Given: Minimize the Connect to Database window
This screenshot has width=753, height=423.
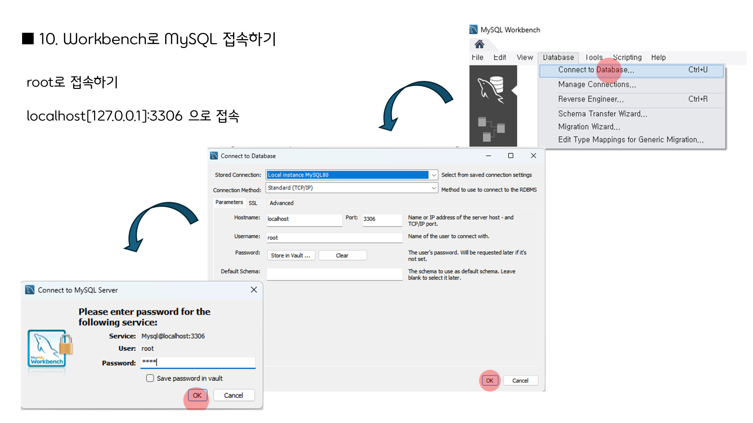Looking at the screenshot, I should (x=489, y=156).
